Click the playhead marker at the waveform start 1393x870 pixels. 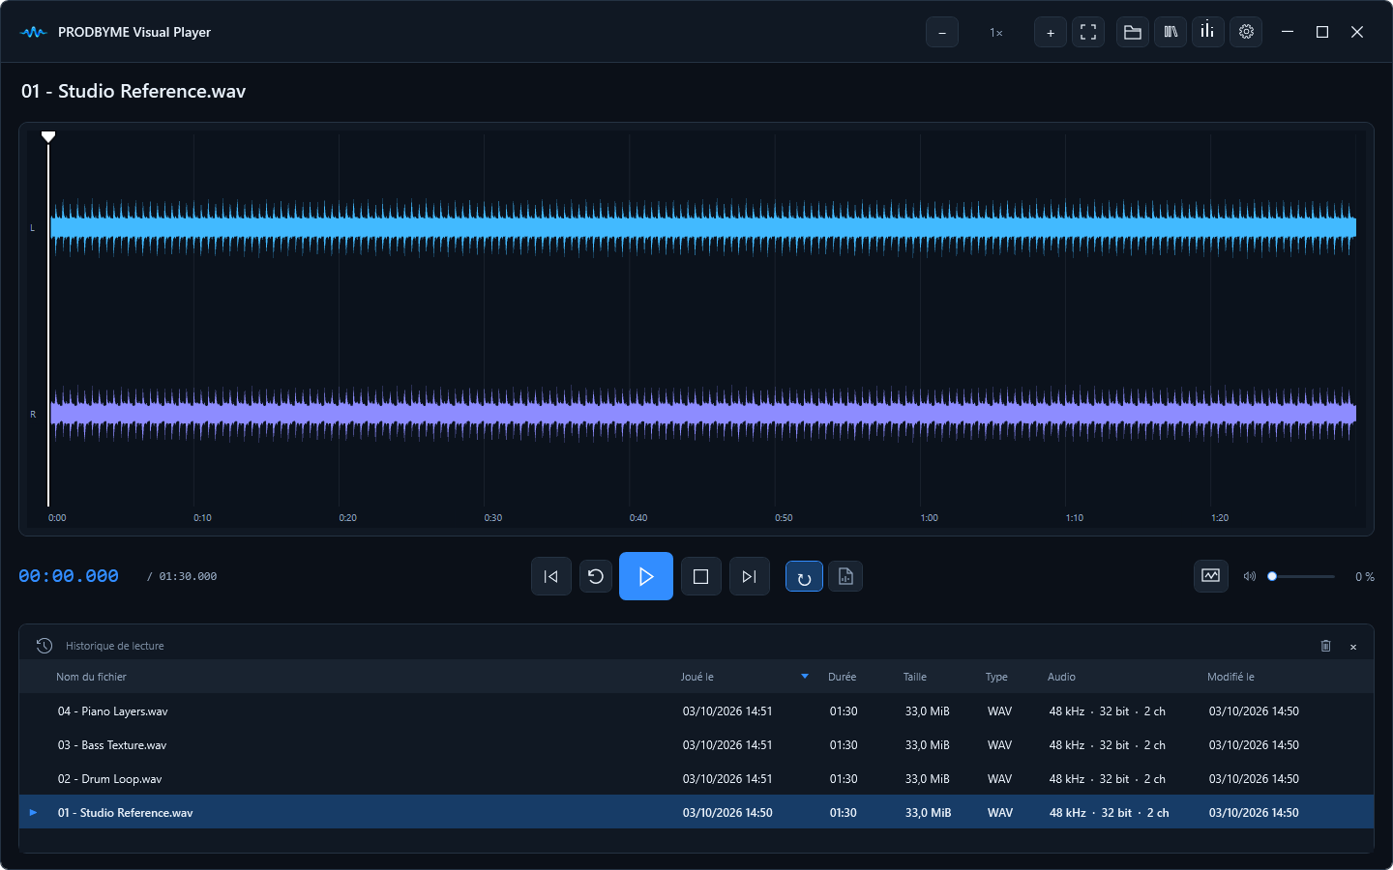pos(48,136)
